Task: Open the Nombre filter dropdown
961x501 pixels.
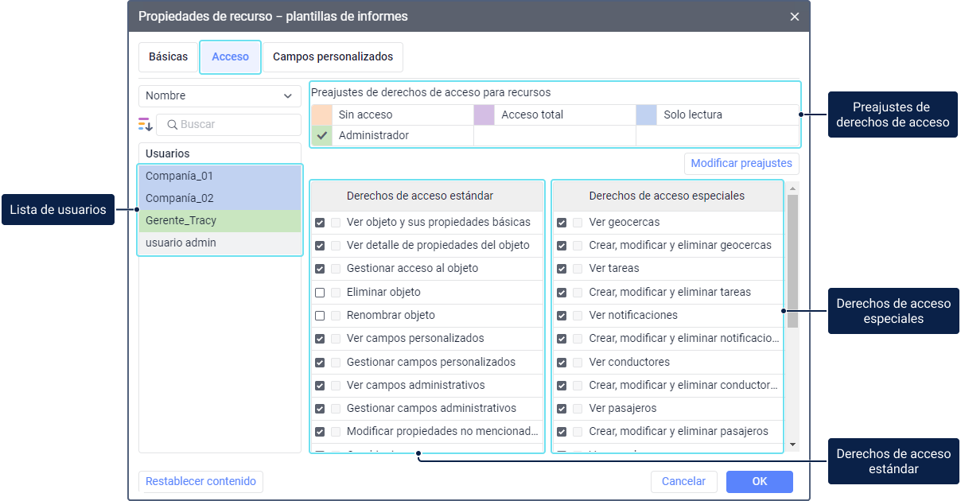Action: click(220, 95)
